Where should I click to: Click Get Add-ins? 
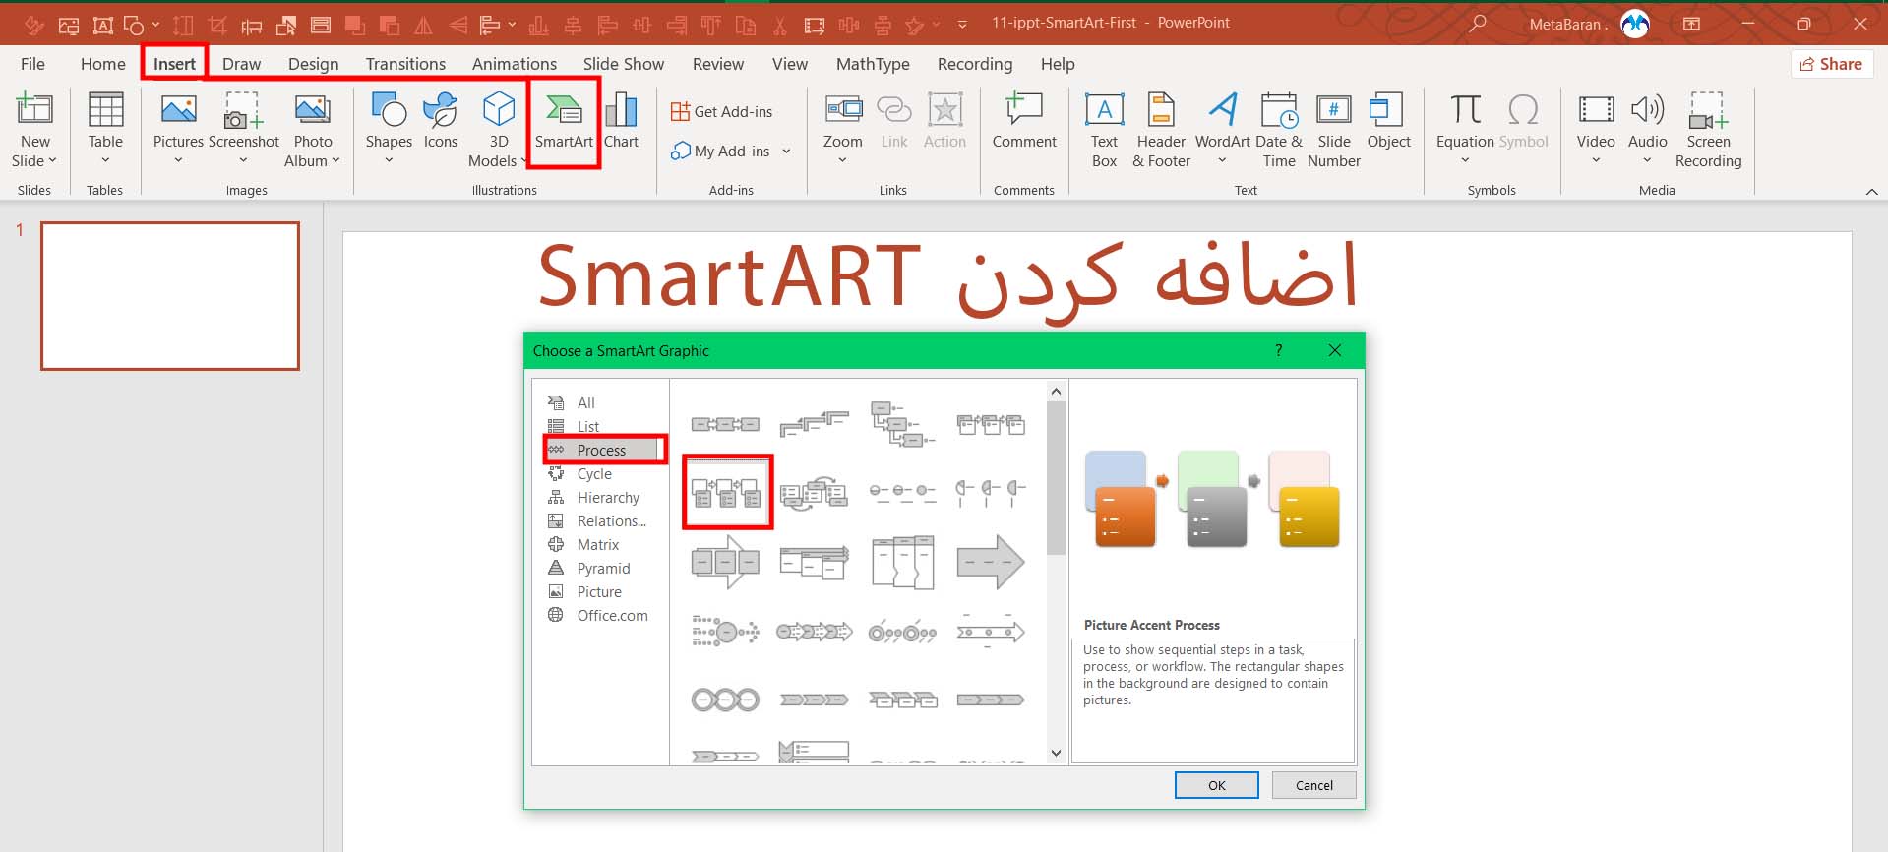pos(721,111)
